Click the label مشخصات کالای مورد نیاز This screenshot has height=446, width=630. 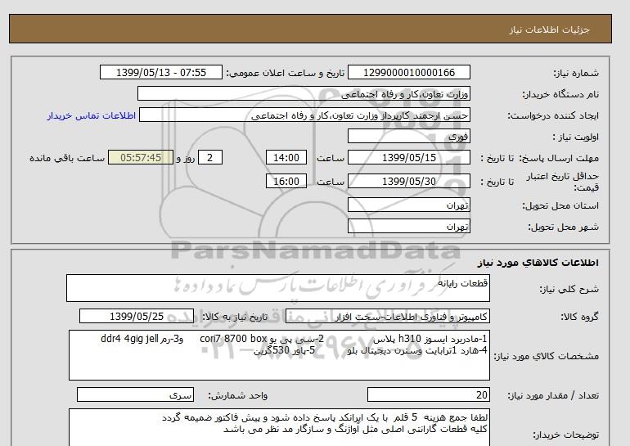pos(546,357)
